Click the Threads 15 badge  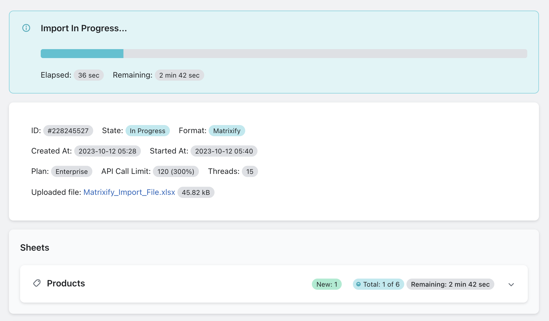point(250,171)
